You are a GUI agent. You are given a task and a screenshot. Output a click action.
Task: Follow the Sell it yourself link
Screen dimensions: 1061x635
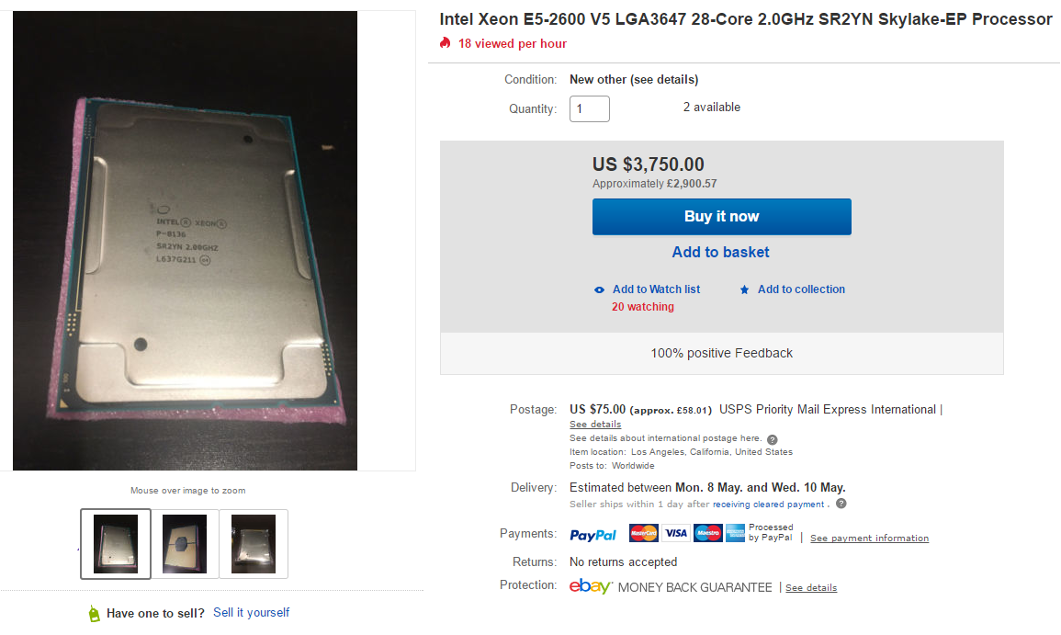coord(251,613)
